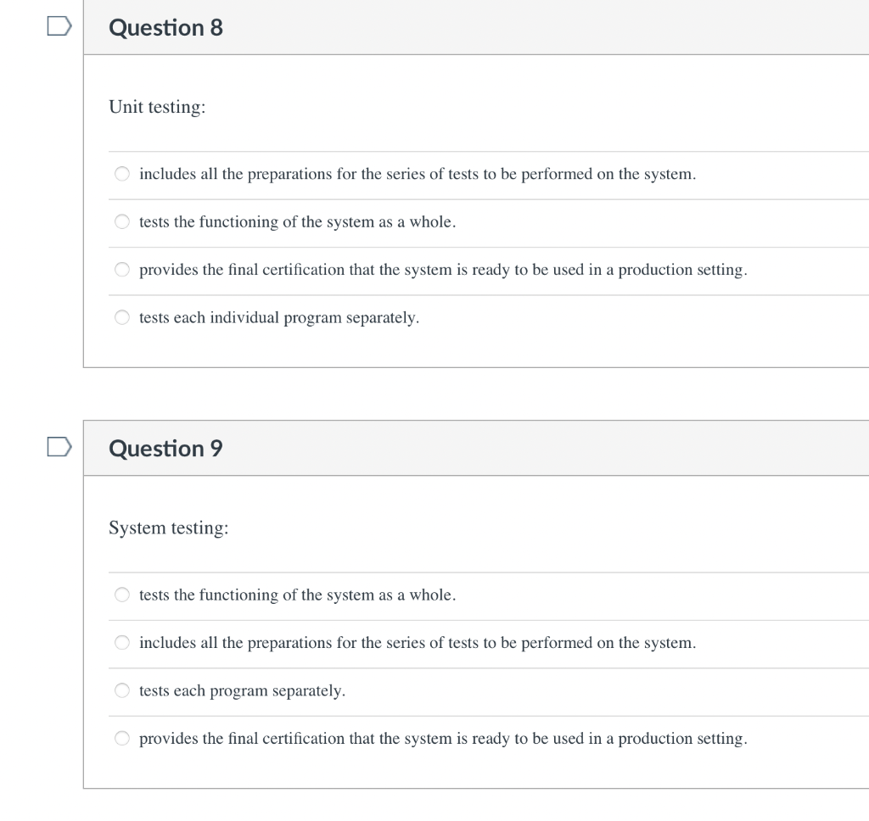Viewport: 869px width, 821px height.
Task: Click Question 8 text 'includes all the preparations for the series'
Action: 417,175
